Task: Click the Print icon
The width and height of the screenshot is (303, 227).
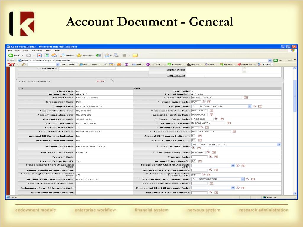Action: pyautogui.click(x=116, y=55)
